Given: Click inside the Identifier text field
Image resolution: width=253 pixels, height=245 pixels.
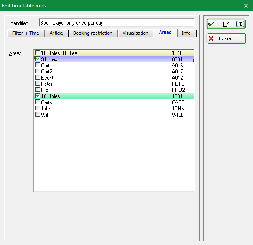Looking at the screenshot, I should pyautogui.click(x=117, y=23).
